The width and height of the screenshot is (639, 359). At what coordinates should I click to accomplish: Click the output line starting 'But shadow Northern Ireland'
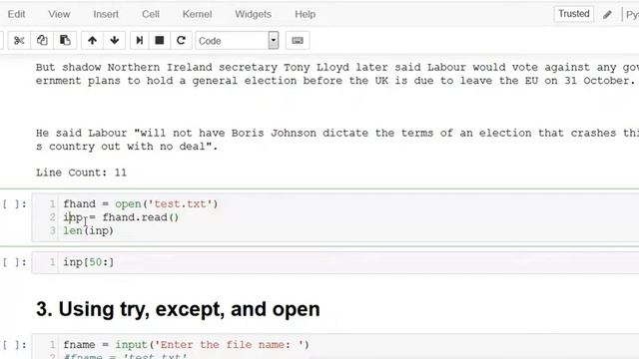click(x=337, y=67)
